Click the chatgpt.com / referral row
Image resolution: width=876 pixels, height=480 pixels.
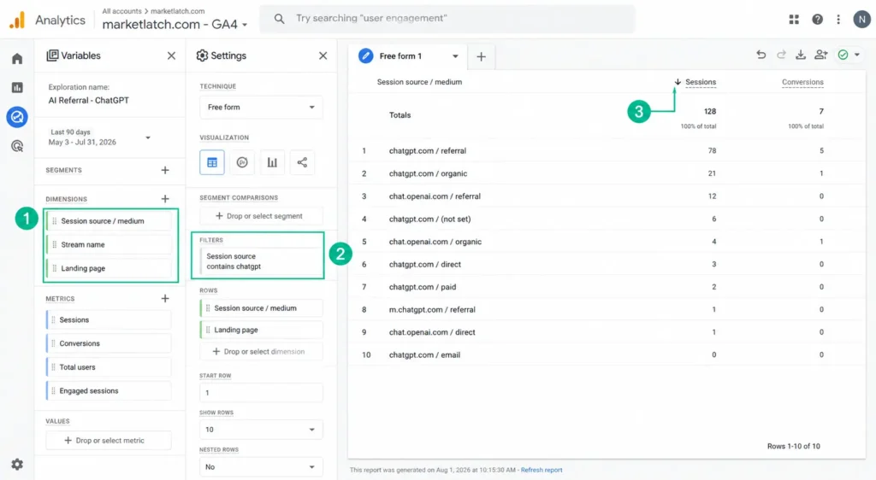point(607,150)
